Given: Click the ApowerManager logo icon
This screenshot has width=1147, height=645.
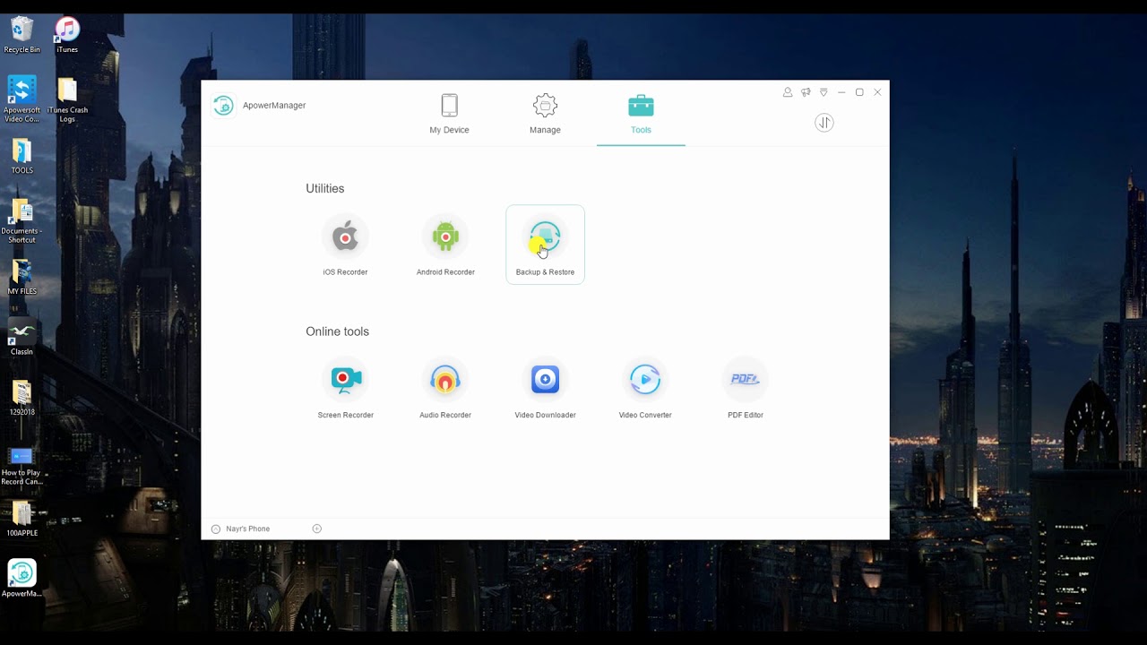Looking at the screenshot, I should coord(223,105).
